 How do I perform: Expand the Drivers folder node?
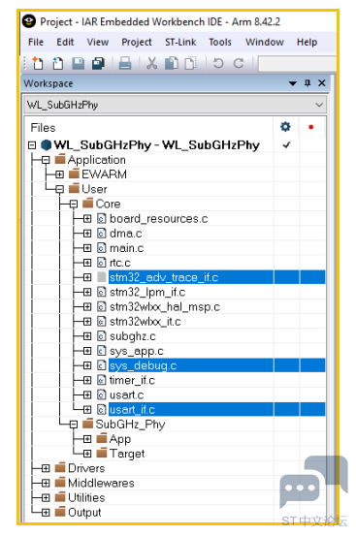pyautogui.click(x=46, y=468)
